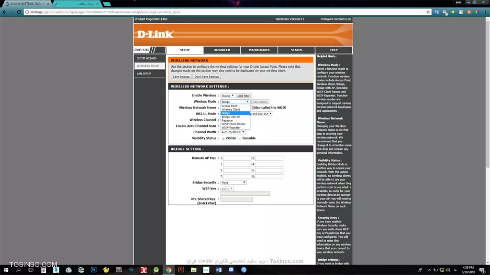The width and height of the screenshot is (490, 275).
Task: Click the network icon in system tray
Action: coord(442,270)
